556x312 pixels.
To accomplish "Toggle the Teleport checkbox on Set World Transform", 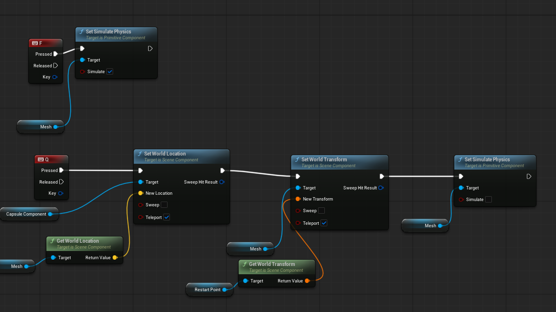I will (324, 223).
